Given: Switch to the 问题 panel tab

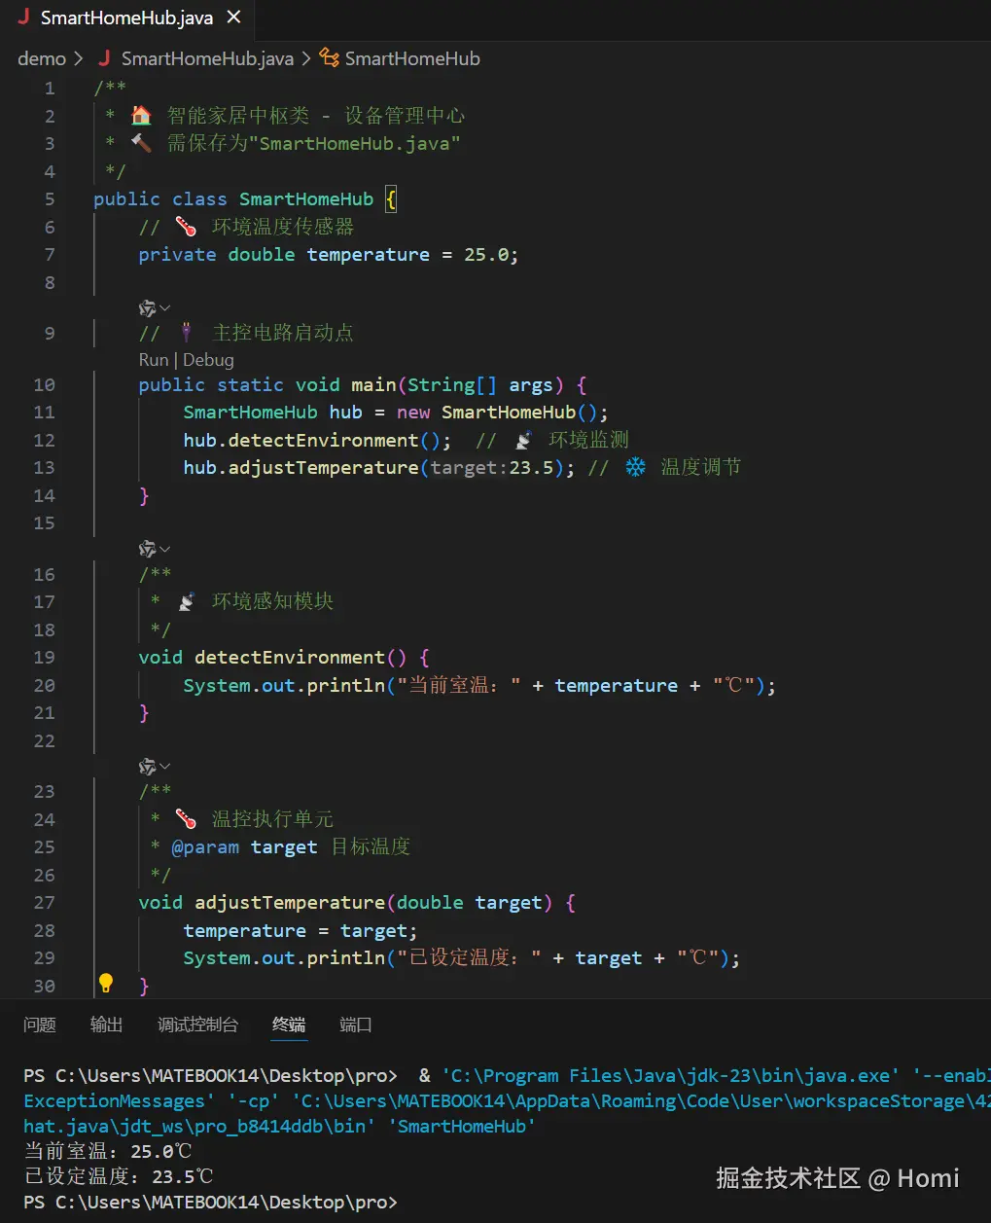Looking at the screenshot, I should pos(40,1025).
